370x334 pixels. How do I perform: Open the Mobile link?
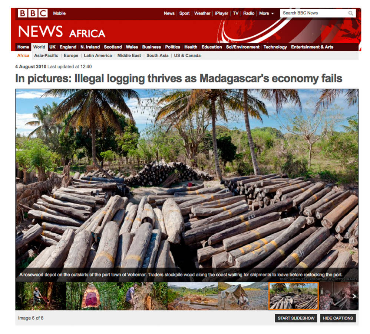coord(59,13)
